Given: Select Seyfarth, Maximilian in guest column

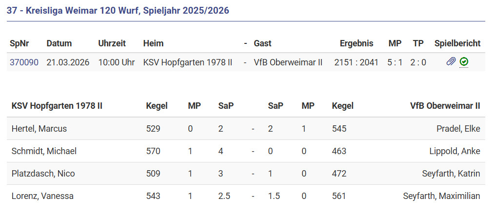Looking at the screenshot, I should (x=441, y=196).
